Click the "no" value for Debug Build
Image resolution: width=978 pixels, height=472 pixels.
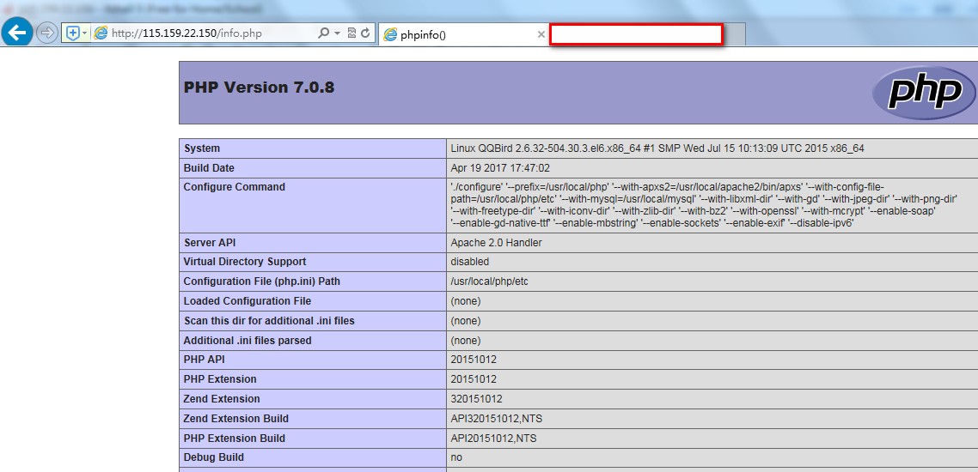point(456,457)
